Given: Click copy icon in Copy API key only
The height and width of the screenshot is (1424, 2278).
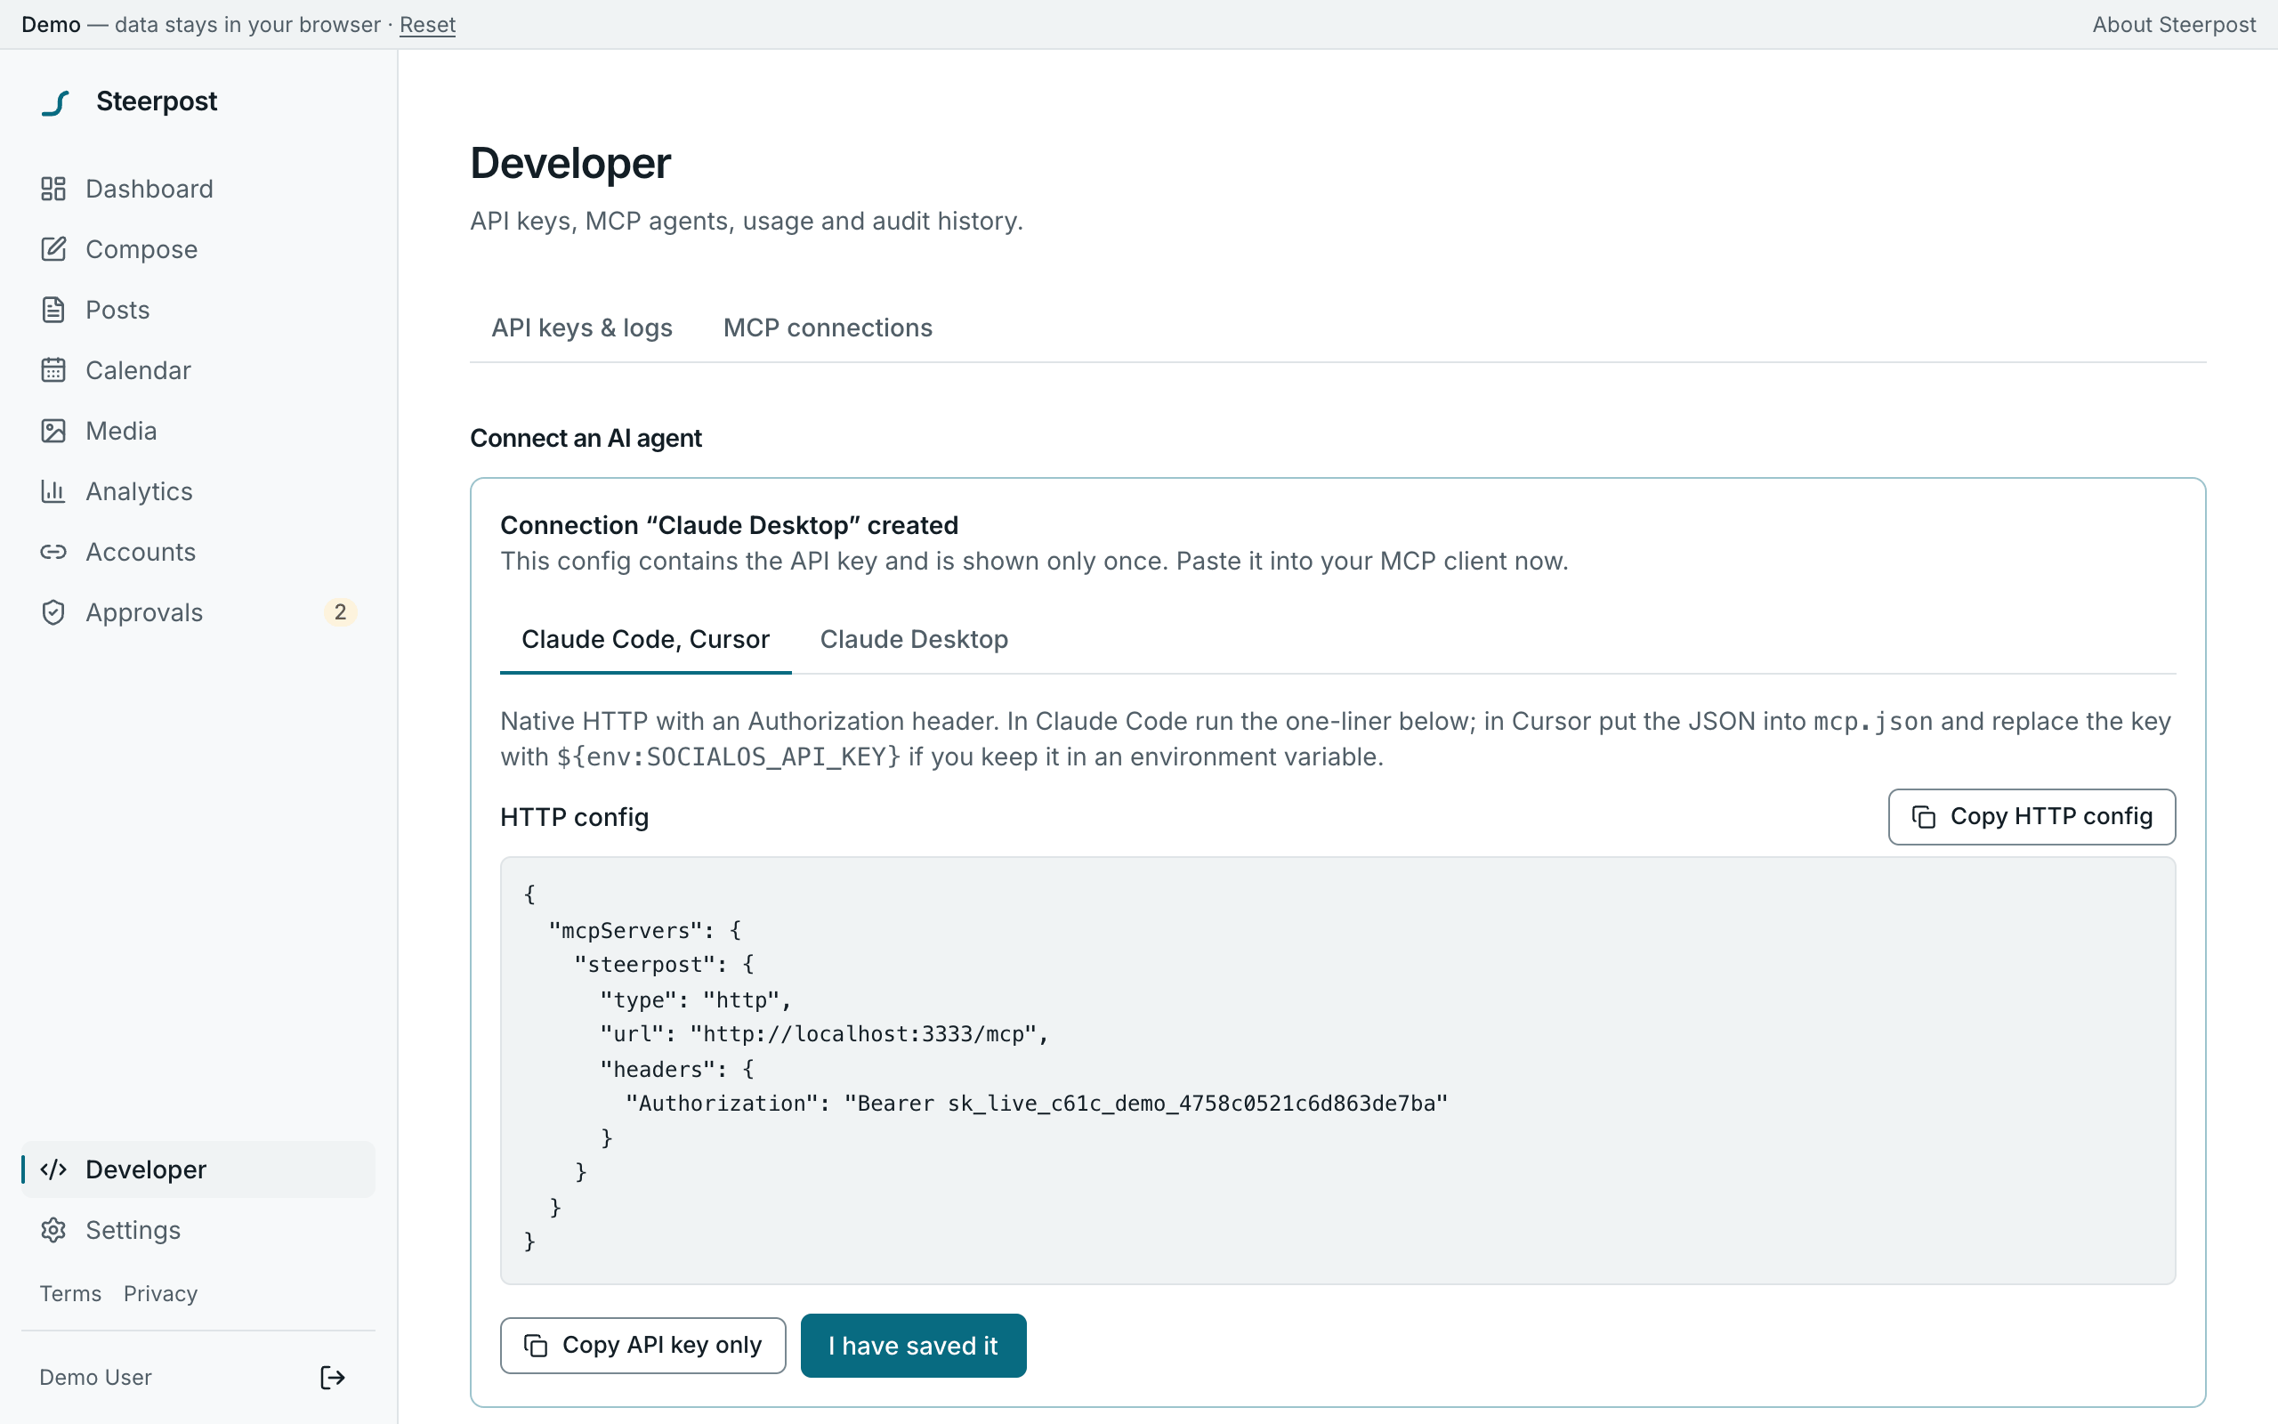Looking at the screenshot, I should 536,1346.
